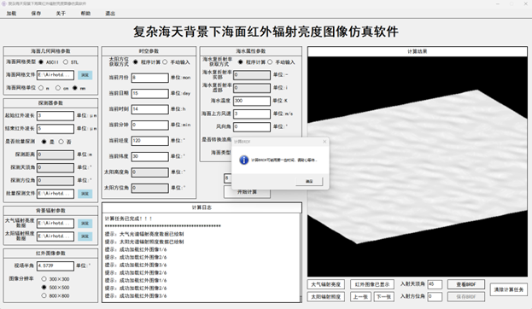This screenshot has height=309, width=532.
Task: Choose the cm unit for sea mesh
Action: tap(58, 88)
